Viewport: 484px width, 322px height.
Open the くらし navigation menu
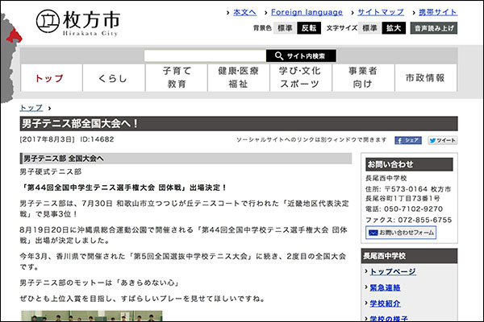(112, 78)
